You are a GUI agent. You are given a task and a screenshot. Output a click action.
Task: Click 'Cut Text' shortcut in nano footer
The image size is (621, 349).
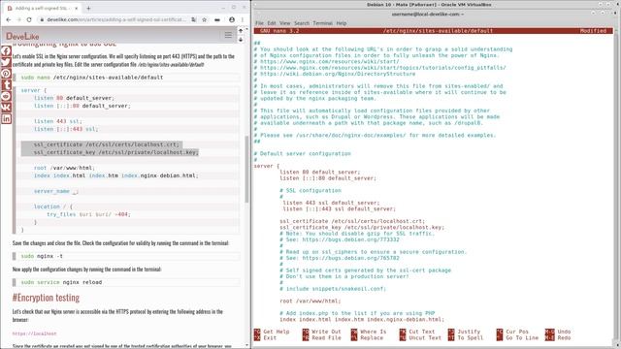coord(422,332)
